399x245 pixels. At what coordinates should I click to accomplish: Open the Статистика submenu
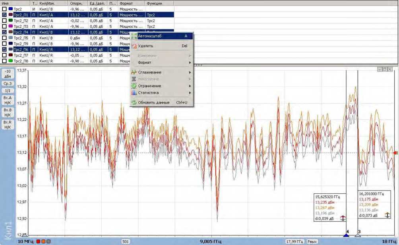click(x=162, y=93)
